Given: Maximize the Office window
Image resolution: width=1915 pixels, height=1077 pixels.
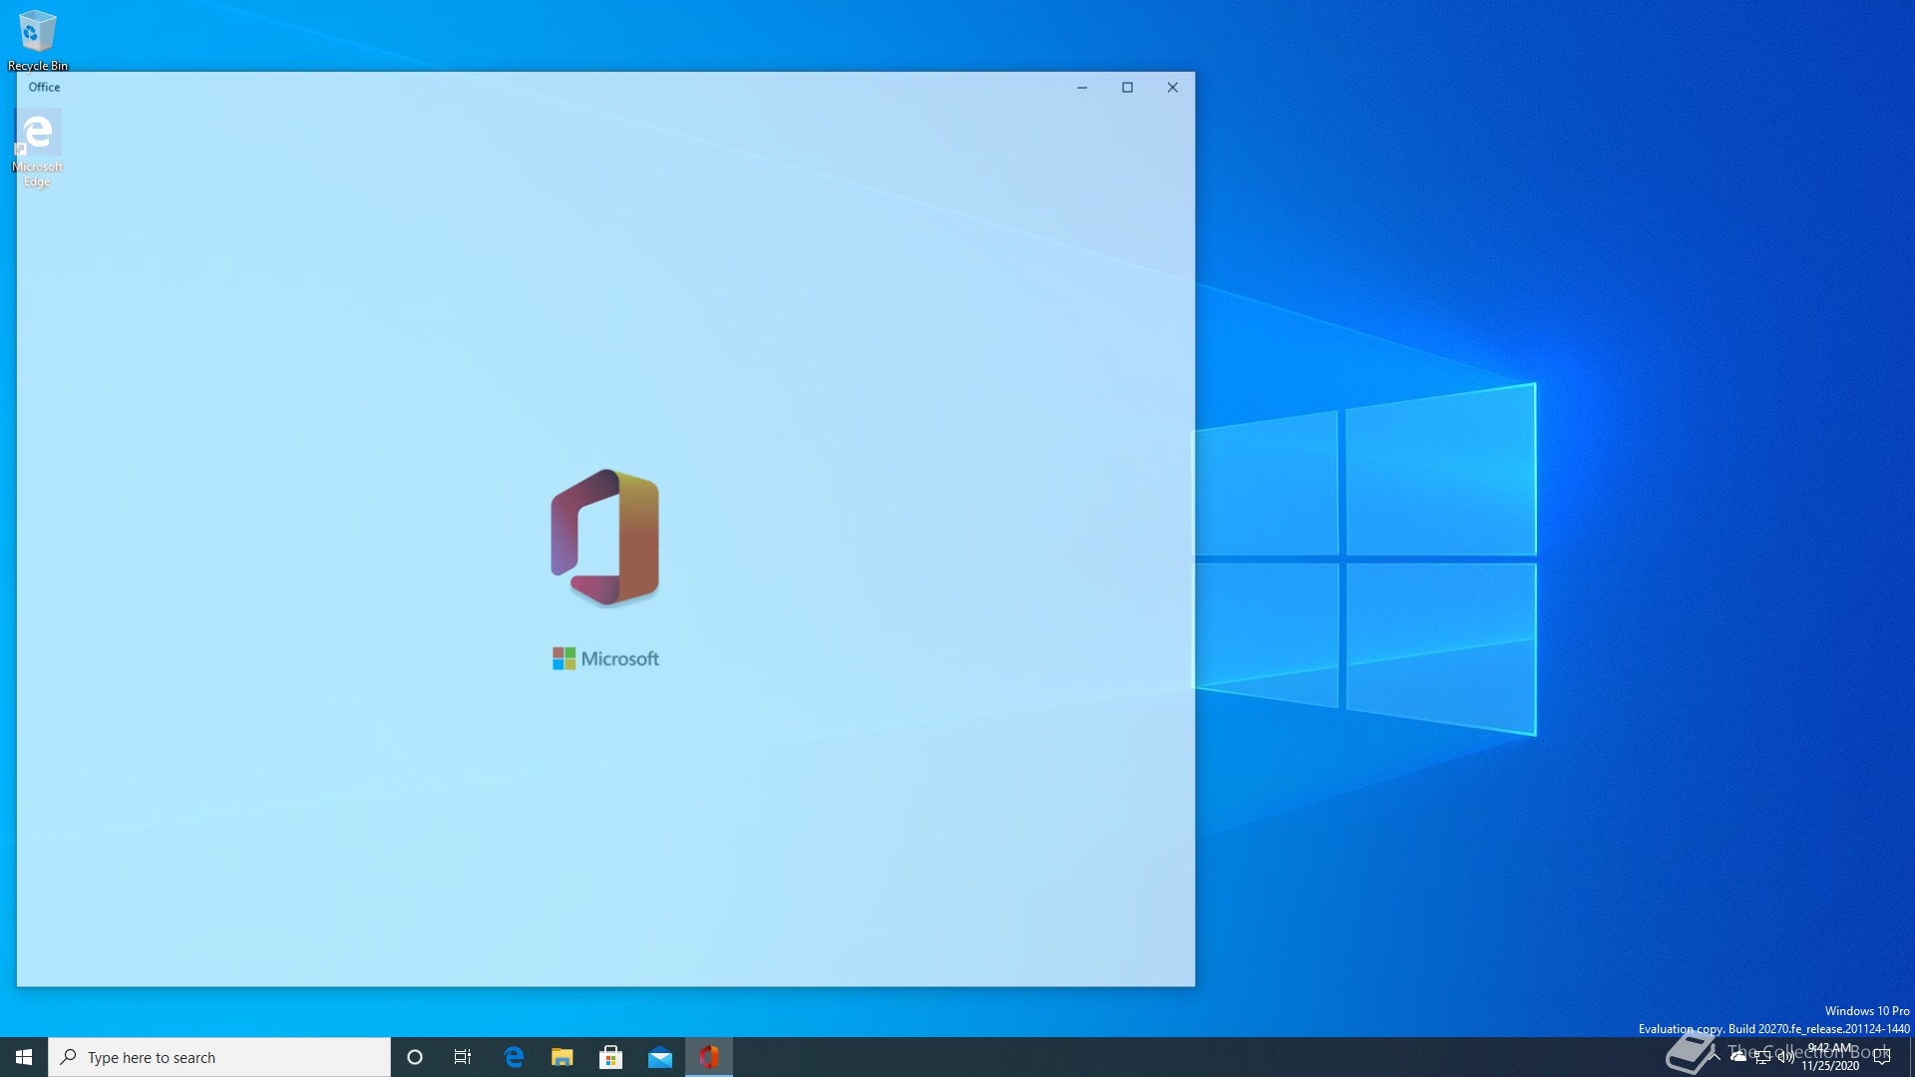Looking at the screenshot, I should pyautogui.click(x=1128, y=88).
